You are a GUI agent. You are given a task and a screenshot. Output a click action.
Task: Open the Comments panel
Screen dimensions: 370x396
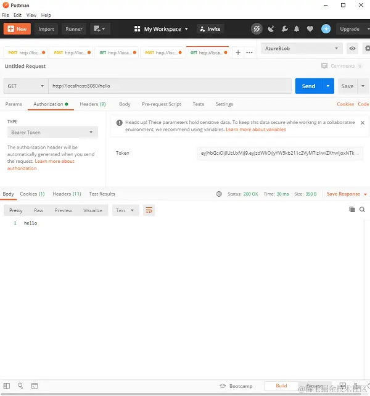point(342,66)
